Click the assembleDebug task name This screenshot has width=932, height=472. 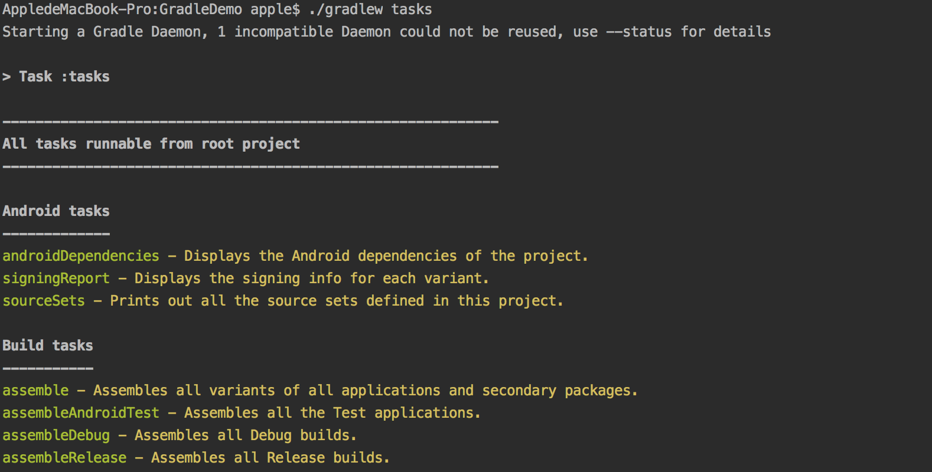tap(56, 435)
